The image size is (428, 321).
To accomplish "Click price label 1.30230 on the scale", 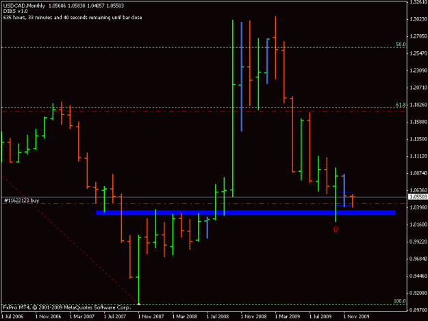I will point(418,19).
